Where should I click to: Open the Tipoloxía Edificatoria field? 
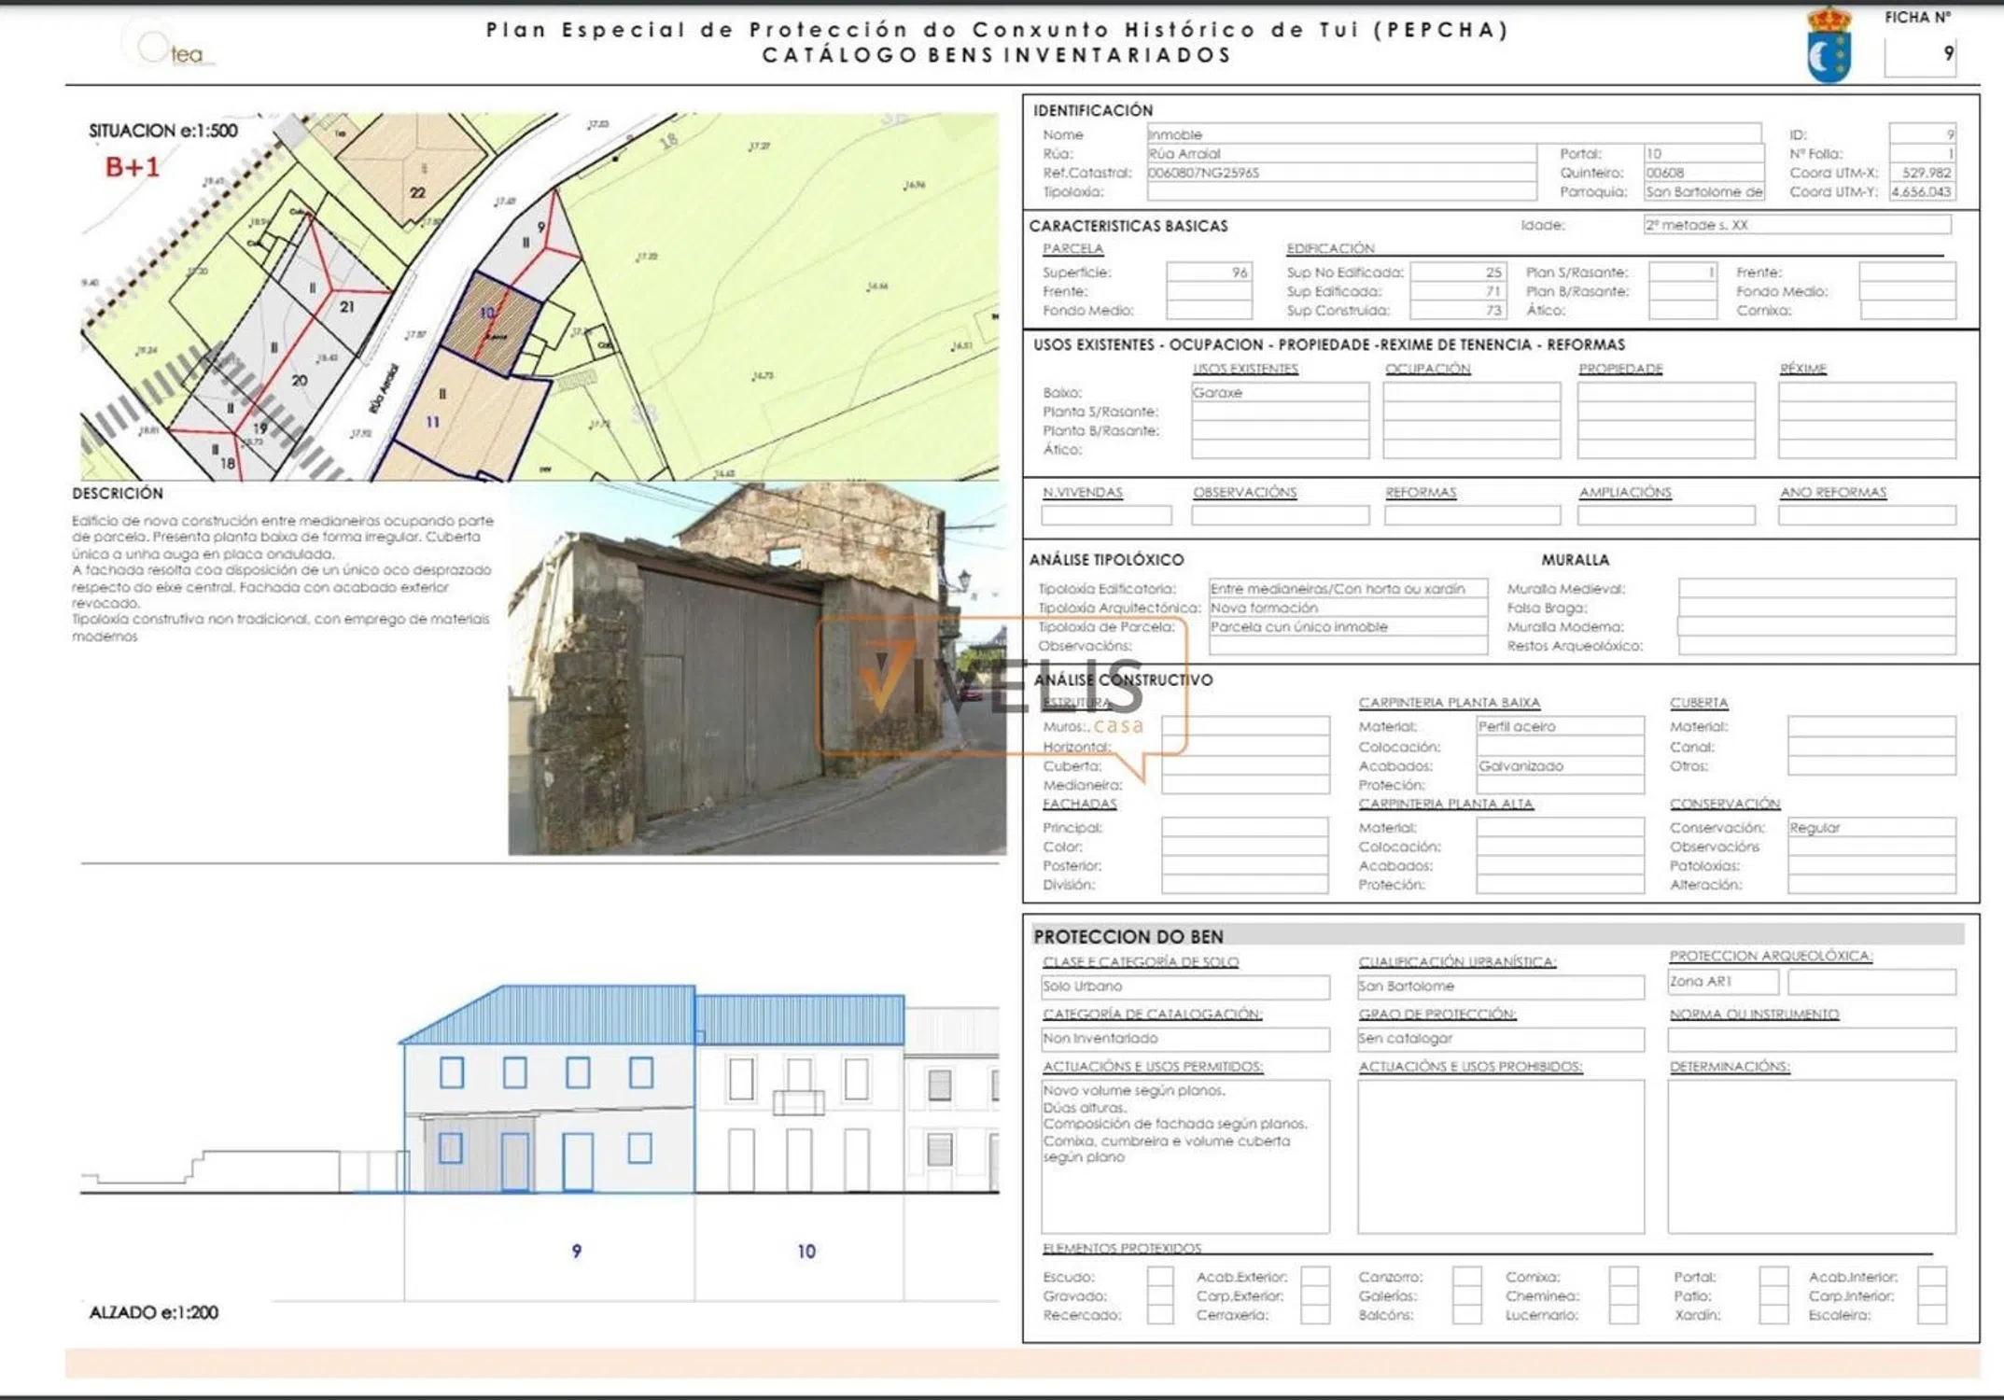[x=1347, y=589]
